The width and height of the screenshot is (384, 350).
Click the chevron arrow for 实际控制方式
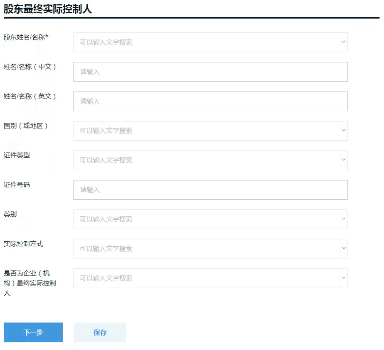[x=344, y=248]
